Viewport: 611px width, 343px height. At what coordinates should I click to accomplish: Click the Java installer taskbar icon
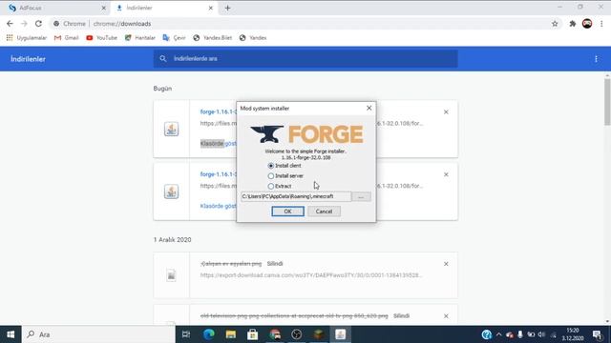click(340, 334)
